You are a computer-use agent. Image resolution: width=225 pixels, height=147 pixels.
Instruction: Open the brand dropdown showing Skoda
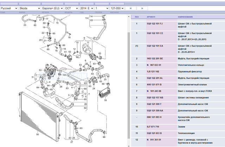click(x=30, y=8)
